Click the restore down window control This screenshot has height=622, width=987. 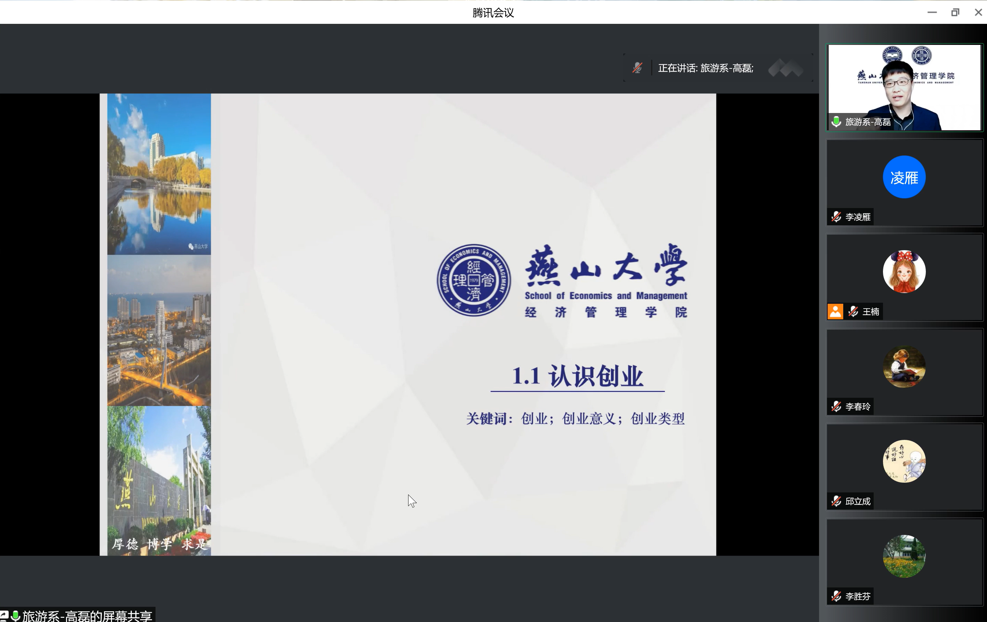956,12
